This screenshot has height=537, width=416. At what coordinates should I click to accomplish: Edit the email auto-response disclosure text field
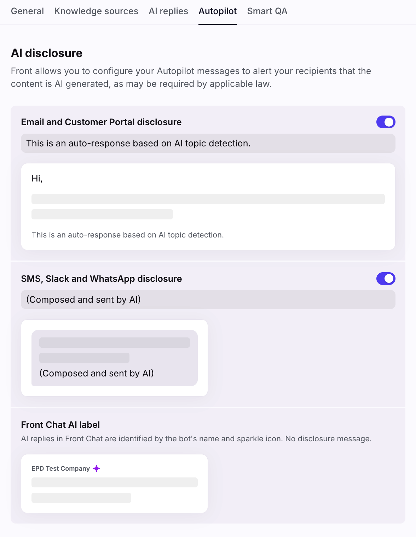click(x=208, y=143)
